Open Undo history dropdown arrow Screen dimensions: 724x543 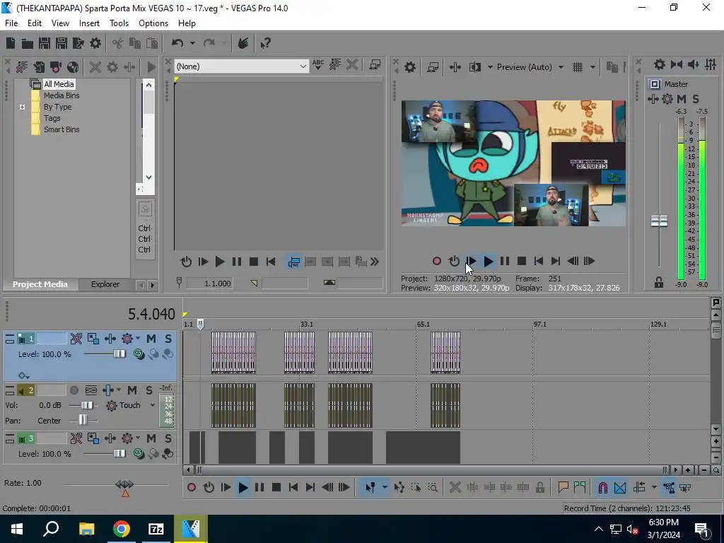click(x=192, y=43)
